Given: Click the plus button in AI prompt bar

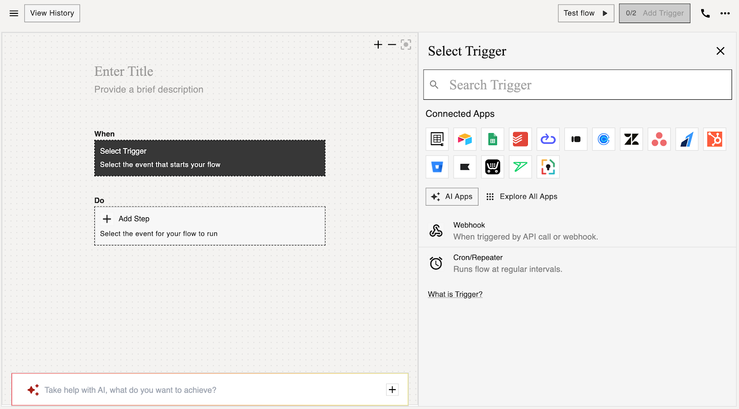Looking at the screenshot, I should click(392, 390).
